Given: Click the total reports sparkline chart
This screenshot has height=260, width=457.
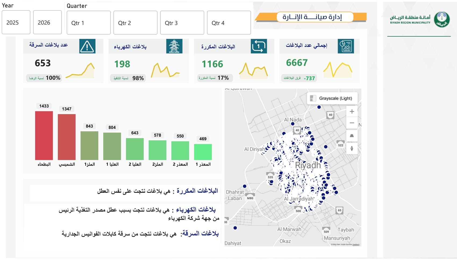Looking at the screenshot, I should pos(338,70).
